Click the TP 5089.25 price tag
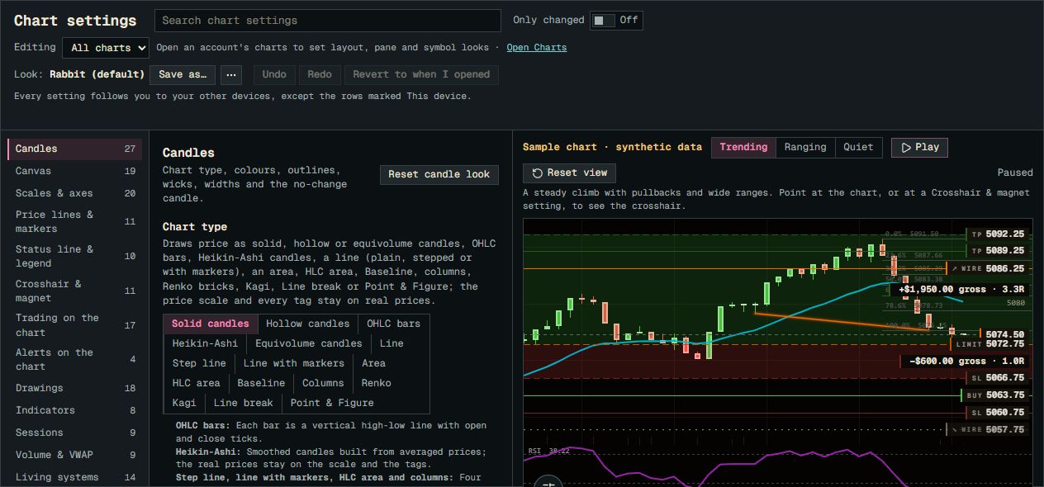 point(998,251)
